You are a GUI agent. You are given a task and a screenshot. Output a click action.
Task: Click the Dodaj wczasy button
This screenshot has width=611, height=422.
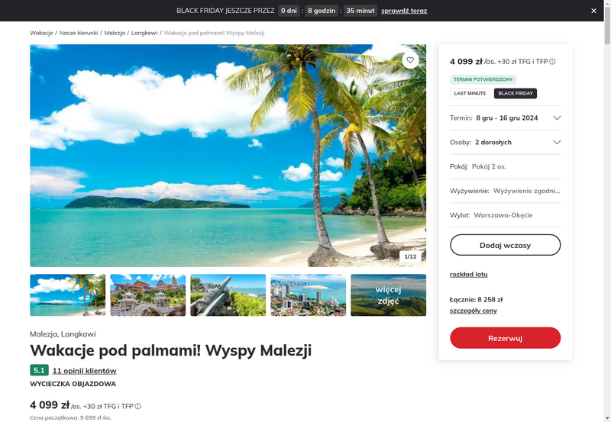(505, 245)
